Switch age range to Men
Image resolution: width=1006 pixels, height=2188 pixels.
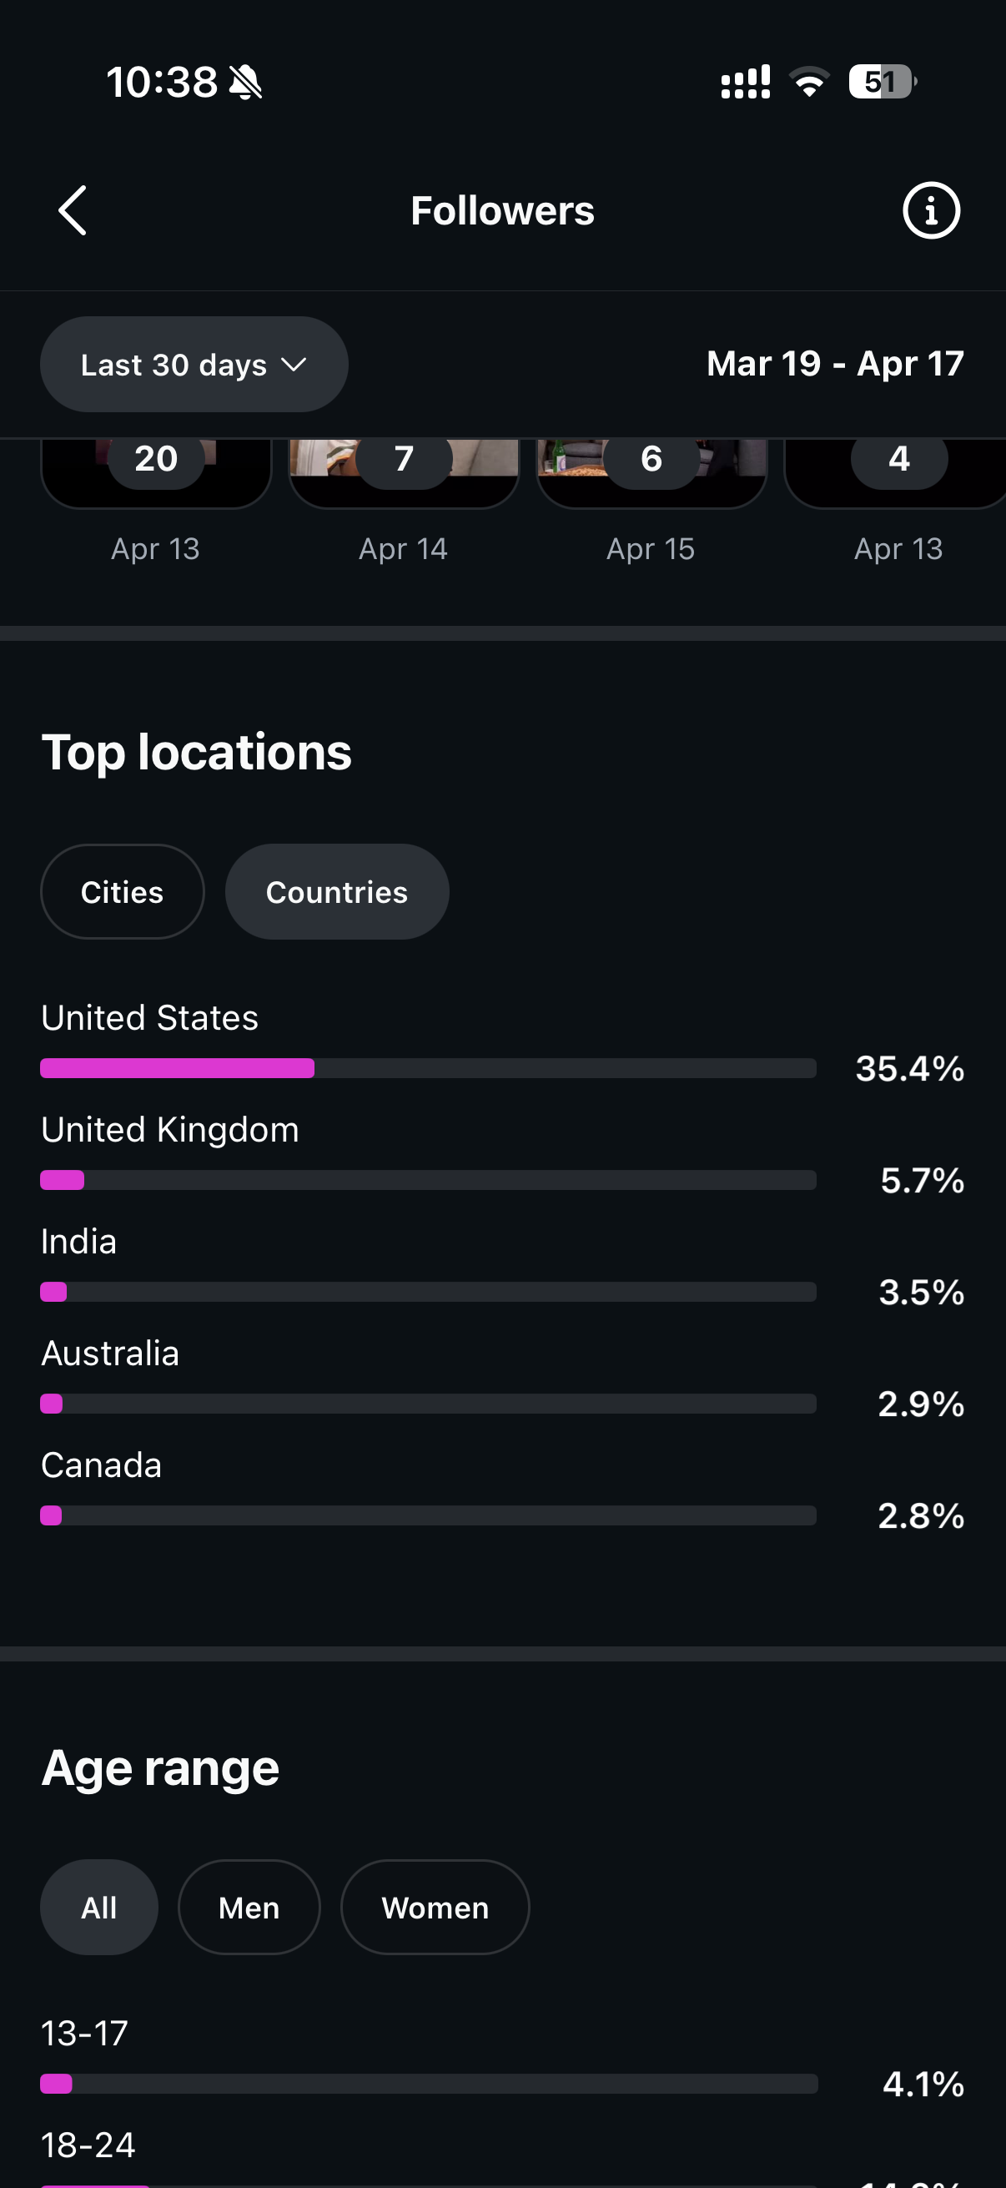(x=249, y=1908)
